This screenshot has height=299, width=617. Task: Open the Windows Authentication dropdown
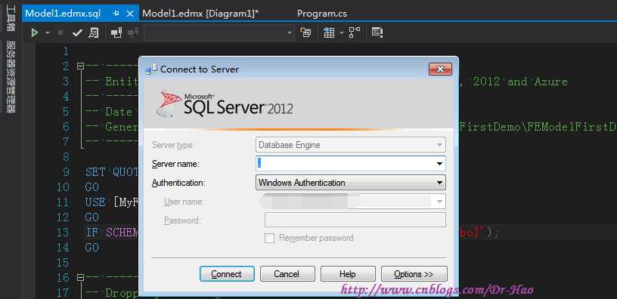click(351, 182)
